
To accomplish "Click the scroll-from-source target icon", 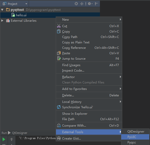I will point(76,4).
